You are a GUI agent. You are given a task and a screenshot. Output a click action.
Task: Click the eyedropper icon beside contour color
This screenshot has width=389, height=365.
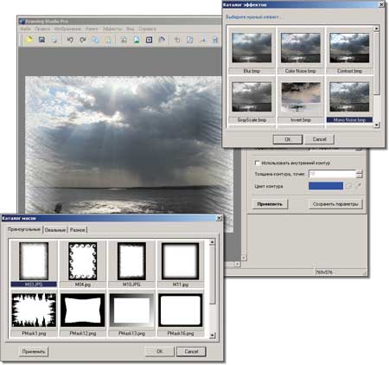point(358,186)
